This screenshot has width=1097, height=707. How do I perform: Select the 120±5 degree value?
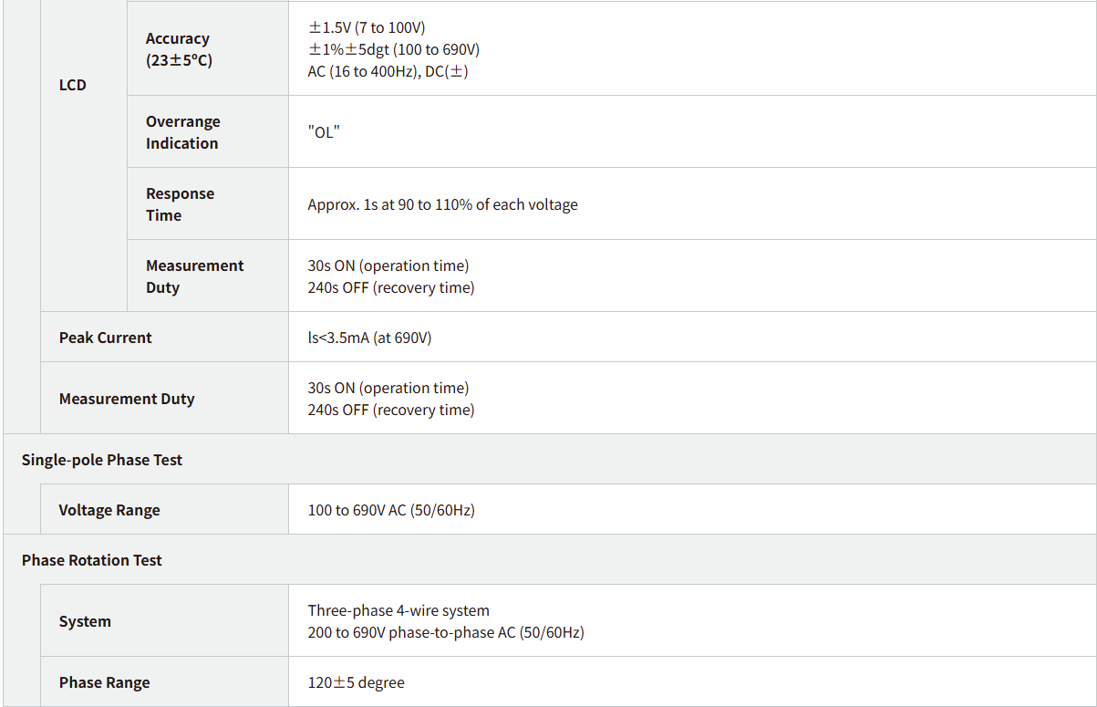[356, 682]
